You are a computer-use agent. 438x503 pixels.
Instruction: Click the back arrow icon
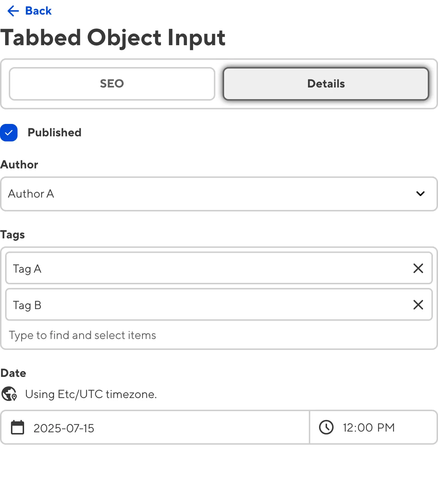13,11
